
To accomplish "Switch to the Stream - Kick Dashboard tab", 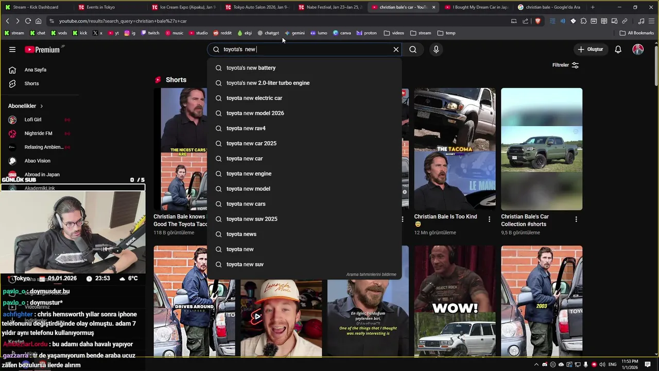I will (35, 7).
